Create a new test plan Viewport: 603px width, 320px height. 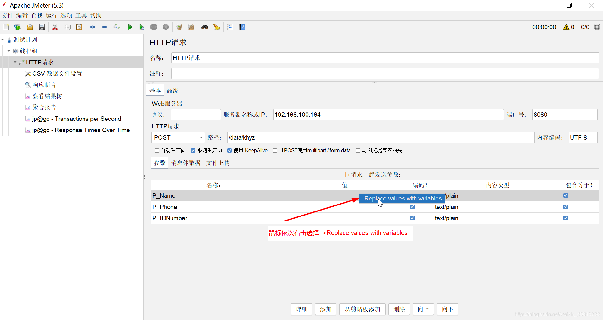click(x=6, y=27)
